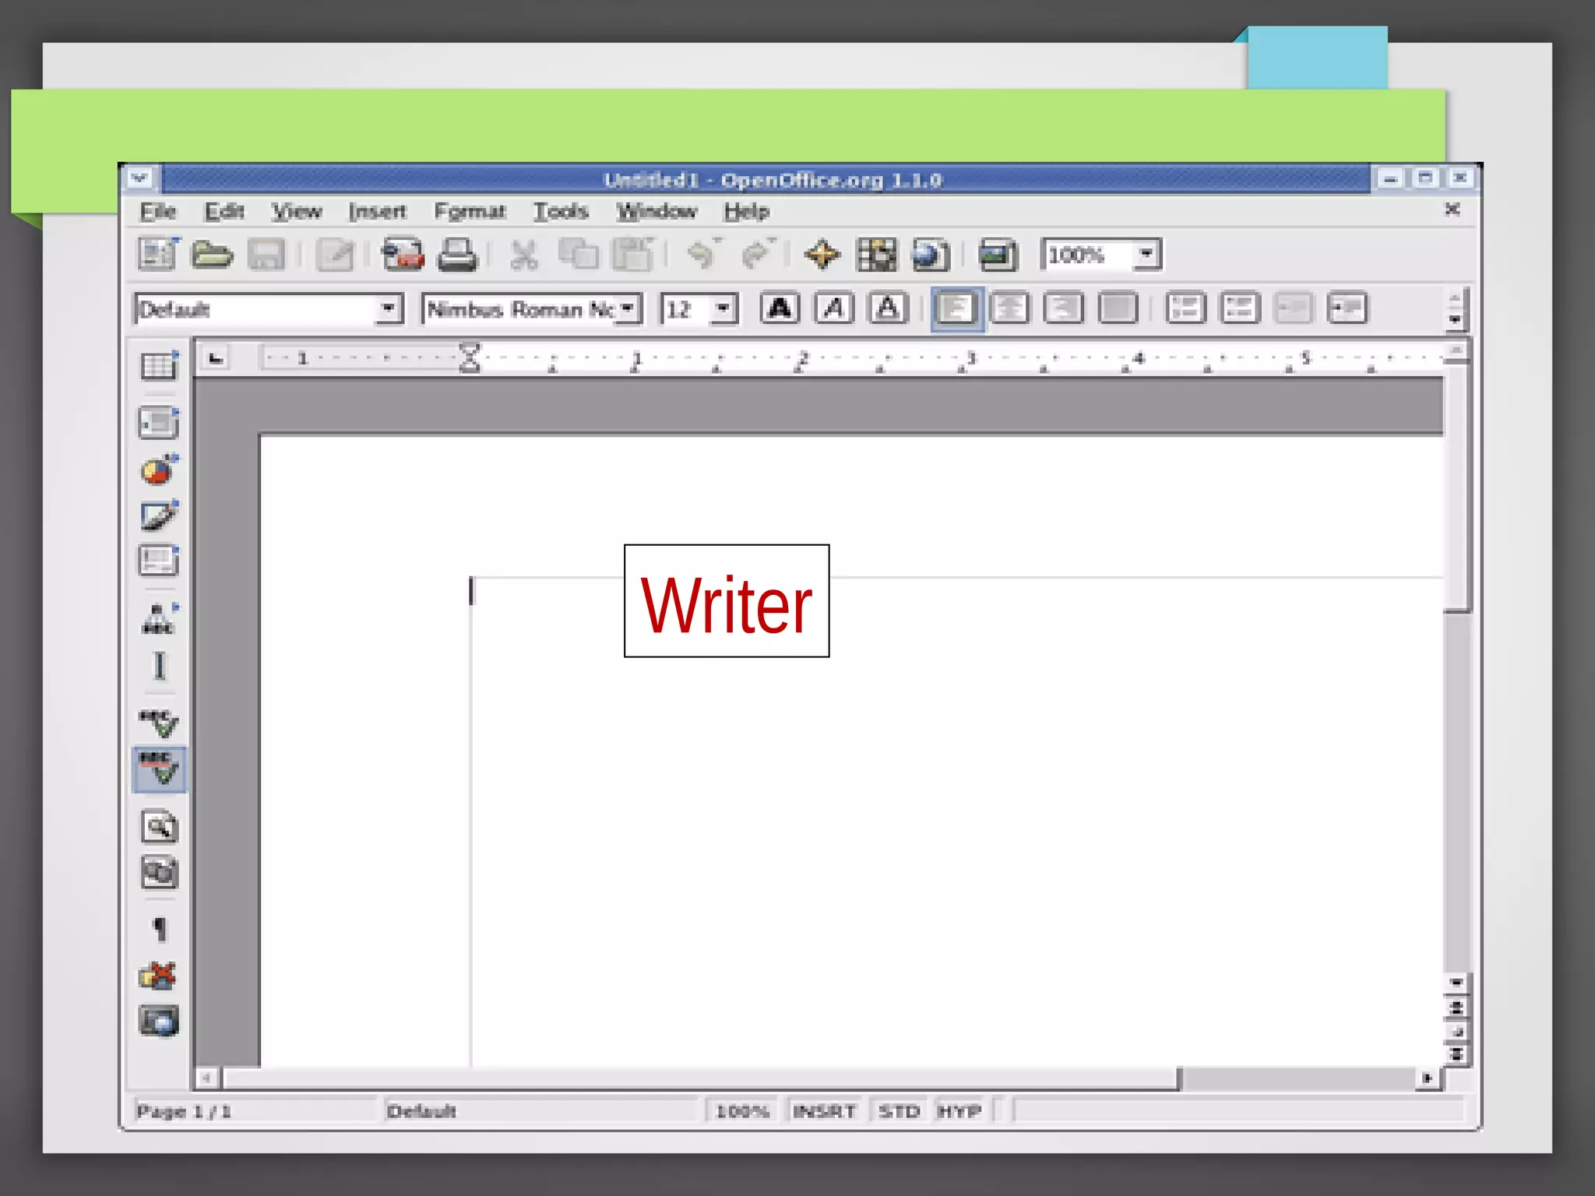Screen dimensions: 1595x1196
Task: Expand the font size 12 dropdown
Action: pos(724,309)
